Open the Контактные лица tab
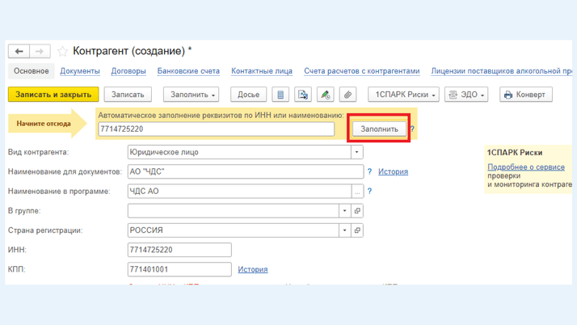The height and width of the screenshot is (325, 577). pyautogui.click(x=262, y=71)
